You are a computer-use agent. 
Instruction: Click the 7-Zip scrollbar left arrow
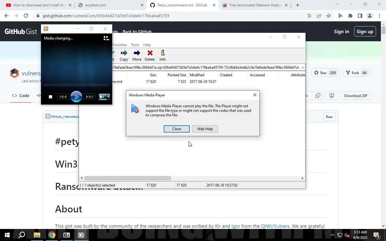pyautogui.click(x=82, y=178)
